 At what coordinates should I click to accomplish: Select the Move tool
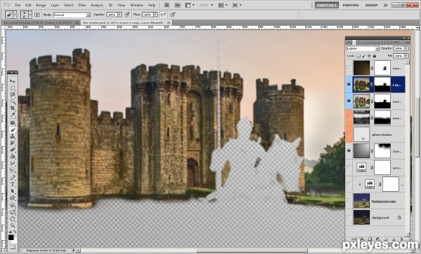pos(13,81)
